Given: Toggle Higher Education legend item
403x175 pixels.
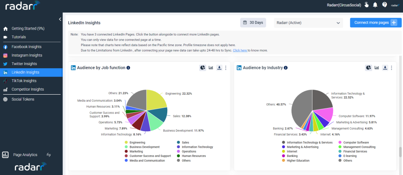Looking at the screenshot, I should pyautogui.click(x=296, y=160).
